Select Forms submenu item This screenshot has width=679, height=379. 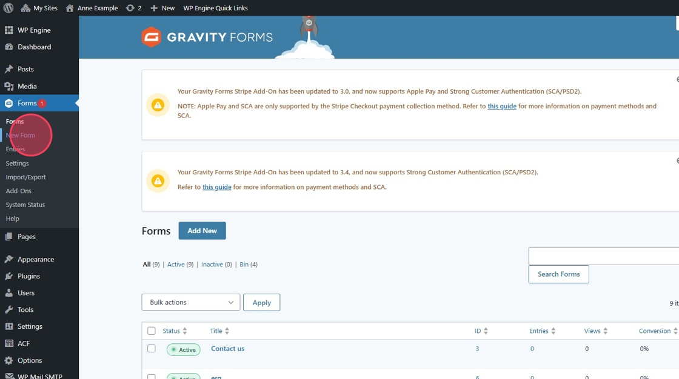15,122
